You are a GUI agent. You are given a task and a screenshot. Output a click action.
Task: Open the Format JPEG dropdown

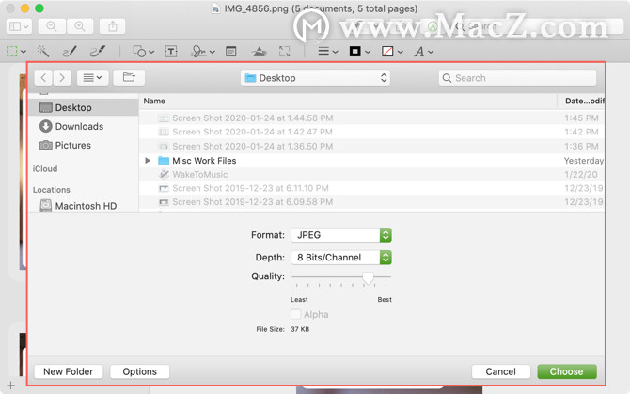click(x=341, y=235)
